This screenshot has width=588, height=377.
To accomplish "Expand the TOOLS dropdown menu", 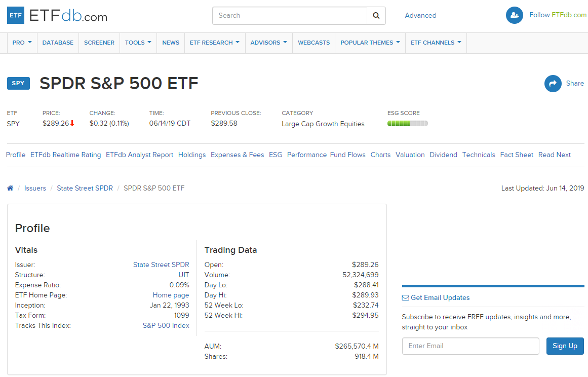I will click(x=138, y=43).
